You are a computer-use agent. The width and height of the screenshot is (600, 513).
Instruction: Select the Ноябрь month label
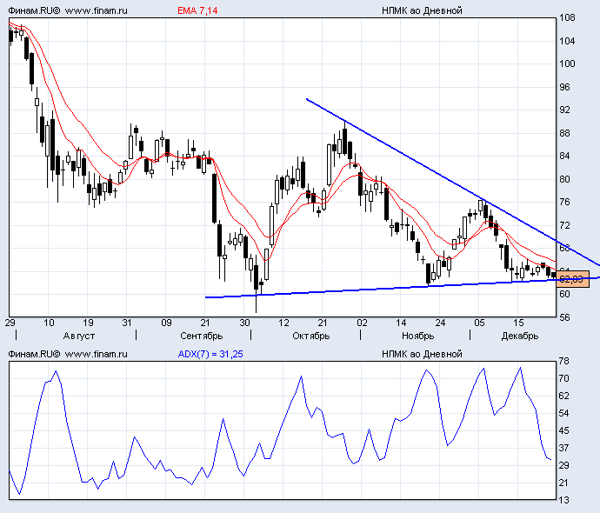[418, 336]
